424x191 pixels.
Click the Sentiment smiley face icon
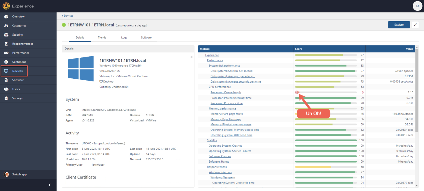(x=6, y=62)
